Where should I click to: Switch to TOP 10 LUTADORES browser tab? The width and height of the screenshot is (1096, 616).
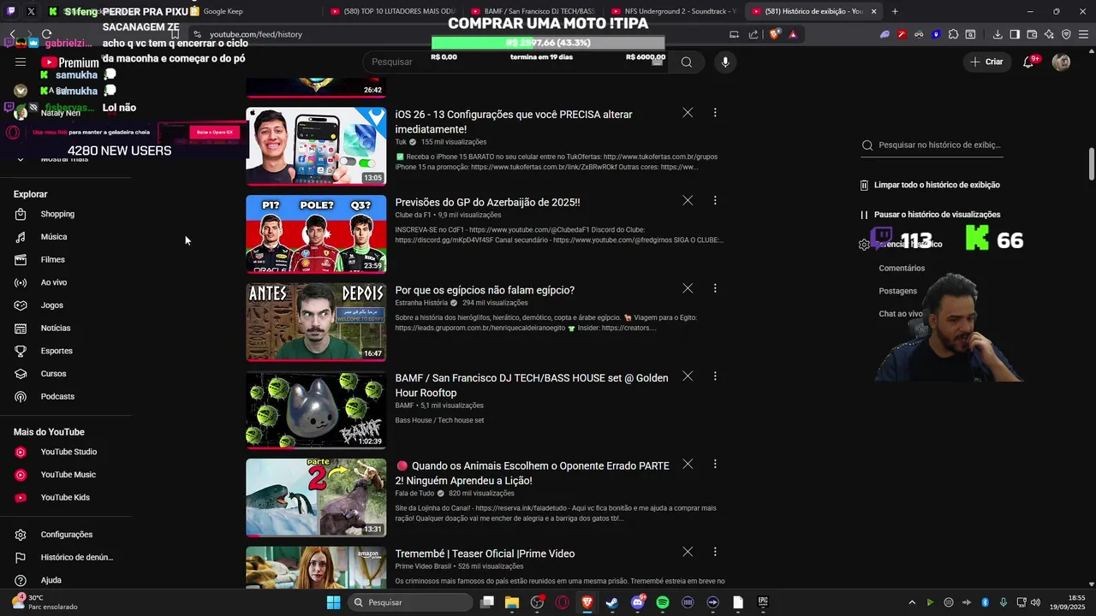tap(394, 11)
